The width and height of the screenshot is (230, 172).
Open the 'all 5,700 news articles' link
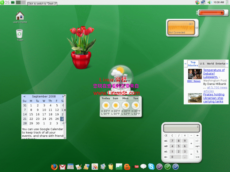tap(216, 87)
